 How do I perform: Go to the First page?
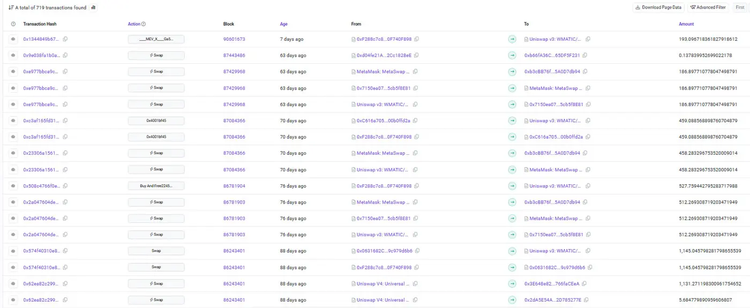click(x=740, y=7)
